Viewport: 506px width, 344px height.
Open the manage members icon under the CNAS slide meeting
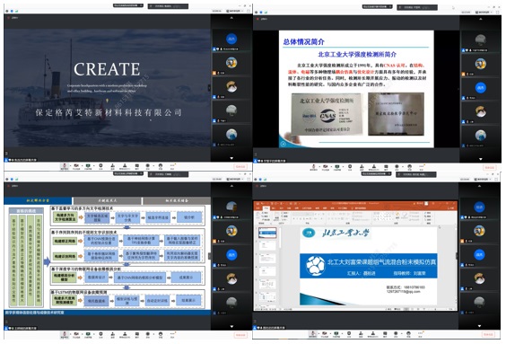[374, 166]
